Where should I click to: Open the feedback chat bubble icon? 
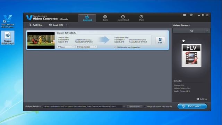[185, 15]
